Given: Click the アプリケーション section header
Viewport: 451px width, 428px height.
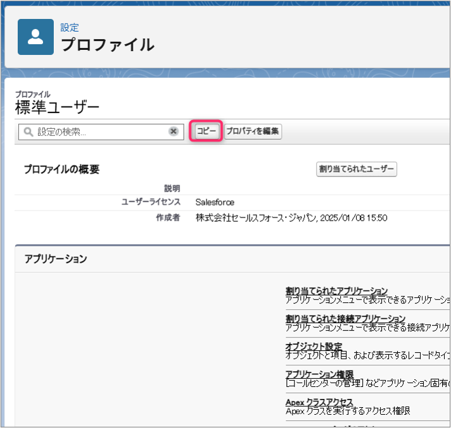Looking at the screenshot, I should coord(56,259).
